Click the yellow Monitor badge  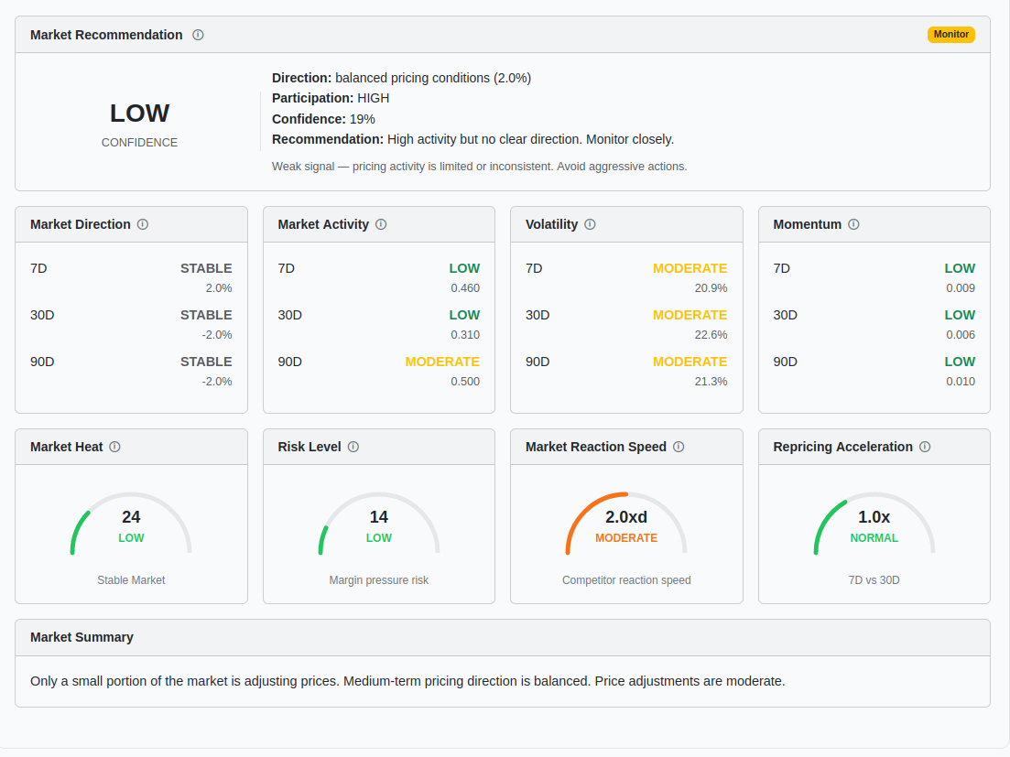coord(950,35)
